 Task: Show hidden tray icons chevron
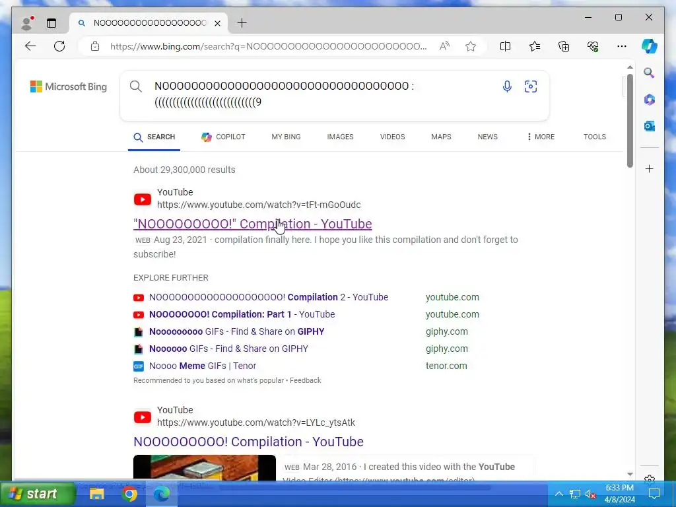click(558, 494)
